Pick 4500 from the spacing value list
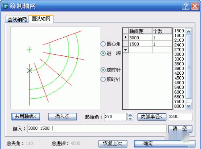The width and height of the screenshot is (201, 149). coord(179,78)
